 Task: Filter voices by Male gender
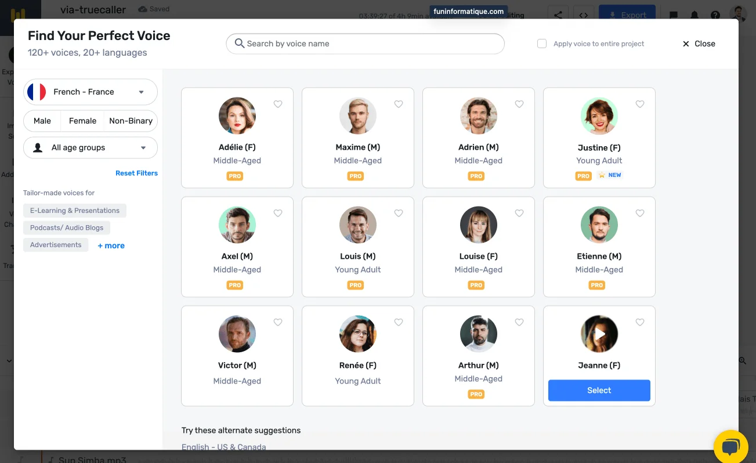(x=42, y=121)
